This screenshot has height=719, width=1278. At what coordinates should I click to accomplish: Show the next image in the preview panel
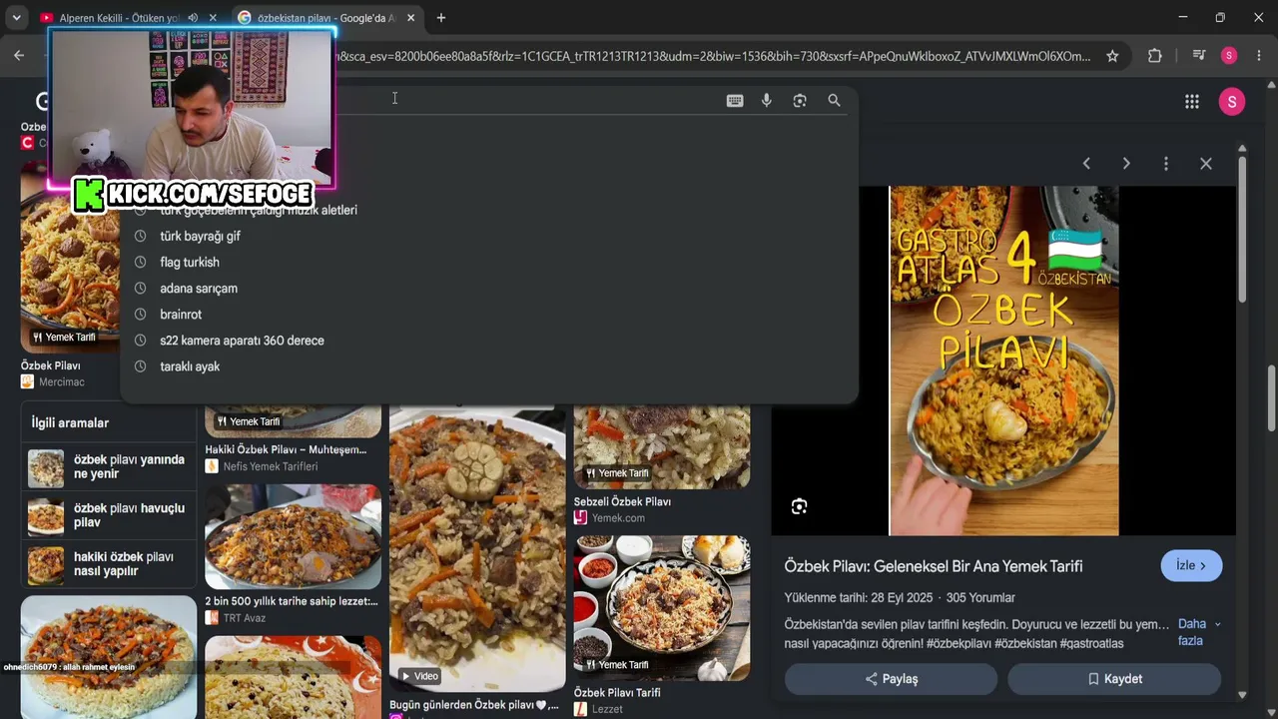1126,163
